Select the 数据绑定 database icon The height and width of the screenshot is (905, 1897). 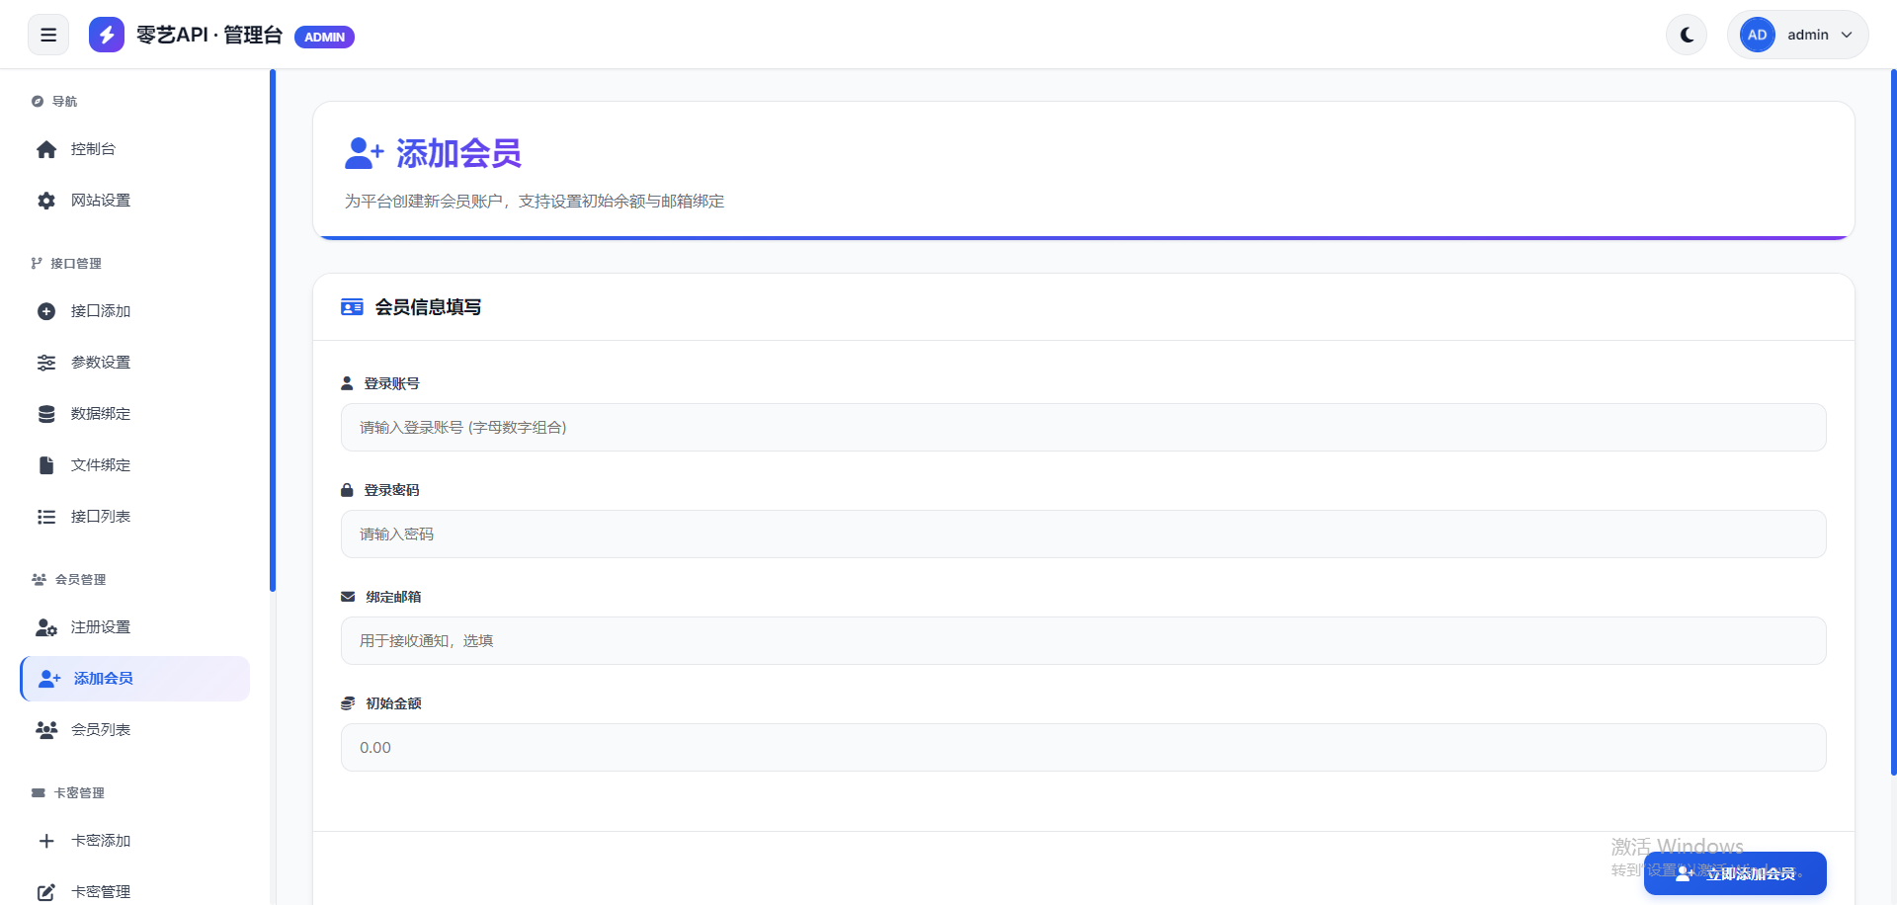click(x=46, y=414)
